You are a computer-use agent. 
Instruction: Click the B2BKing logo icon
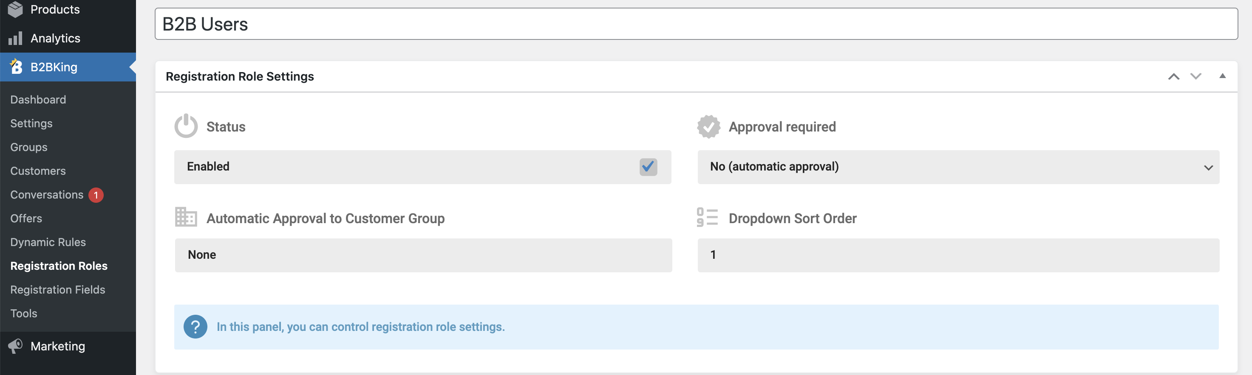pos(16,67)
